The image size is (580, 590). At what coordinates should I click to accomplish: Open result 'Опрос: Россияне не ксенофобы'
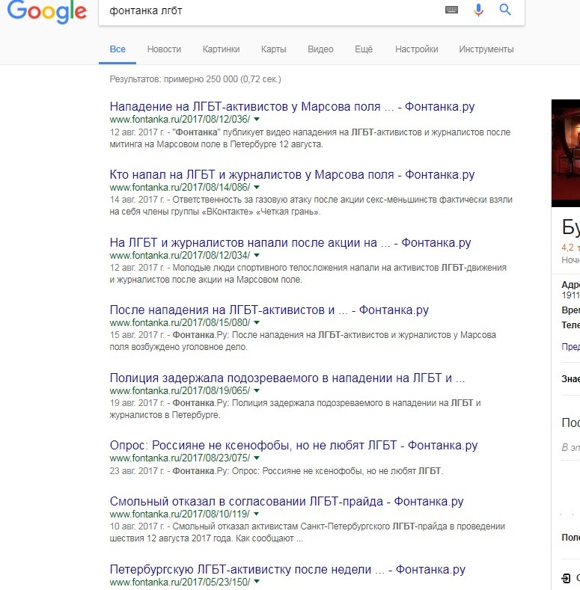coord(293,446)
